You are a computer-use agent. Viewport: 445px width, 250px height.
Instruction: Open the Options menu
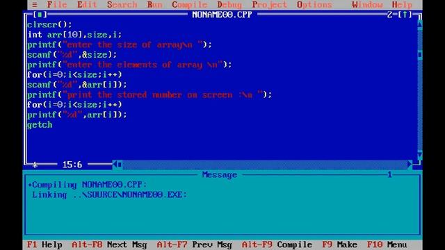(x=314, y=5)
